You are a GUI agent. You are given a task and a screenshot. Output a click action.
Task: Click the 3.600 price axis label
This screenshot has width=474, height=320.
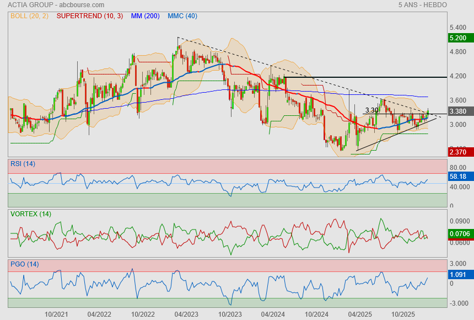click(x=457, y=100)
